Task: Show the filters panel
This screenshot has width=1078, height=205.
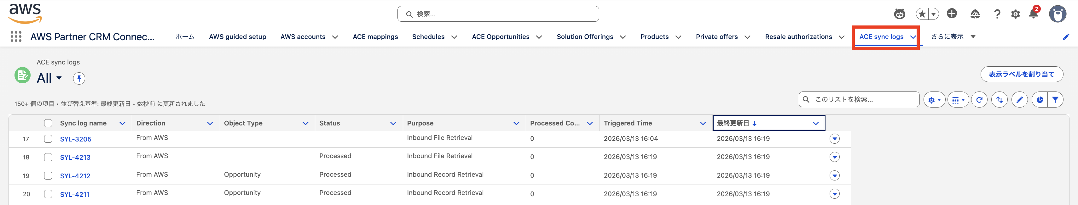Action: tap(1055, 100)
